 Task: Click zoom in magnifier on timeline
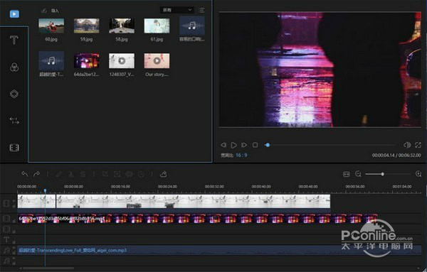pyautogui.click(x=418, y=174)
